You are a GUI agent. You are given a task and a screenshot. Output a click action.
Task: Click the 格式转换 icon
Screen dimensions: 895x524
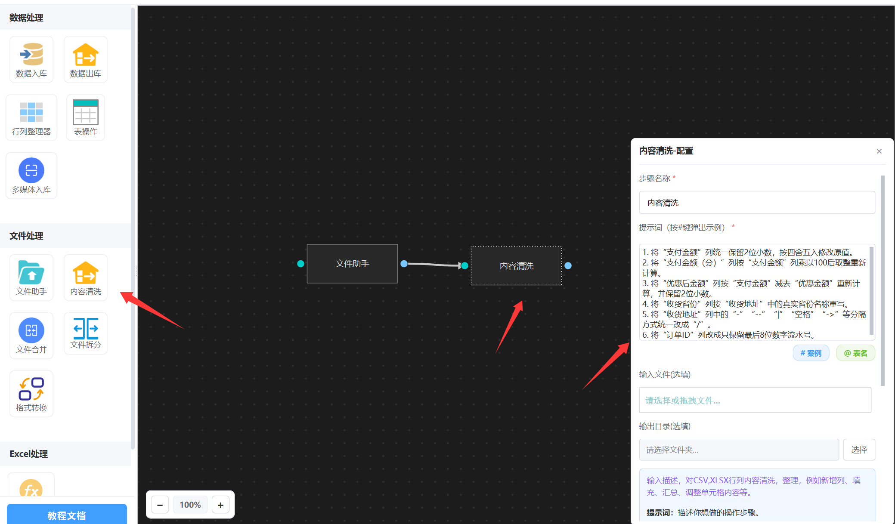[31, 394]
